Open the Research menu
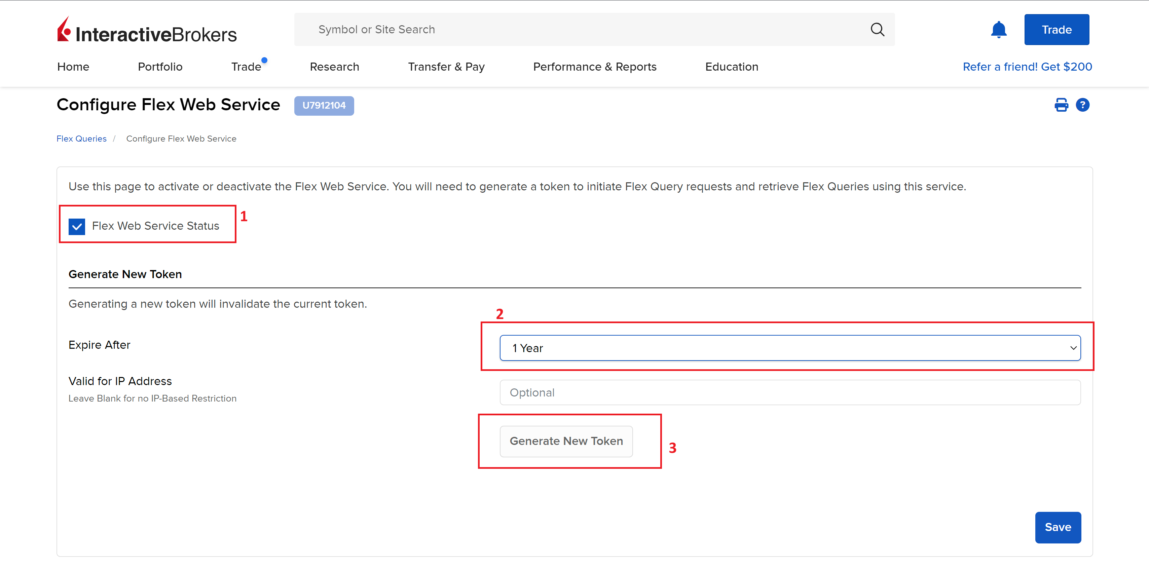The image size is (1149, 568). (334, 67)
